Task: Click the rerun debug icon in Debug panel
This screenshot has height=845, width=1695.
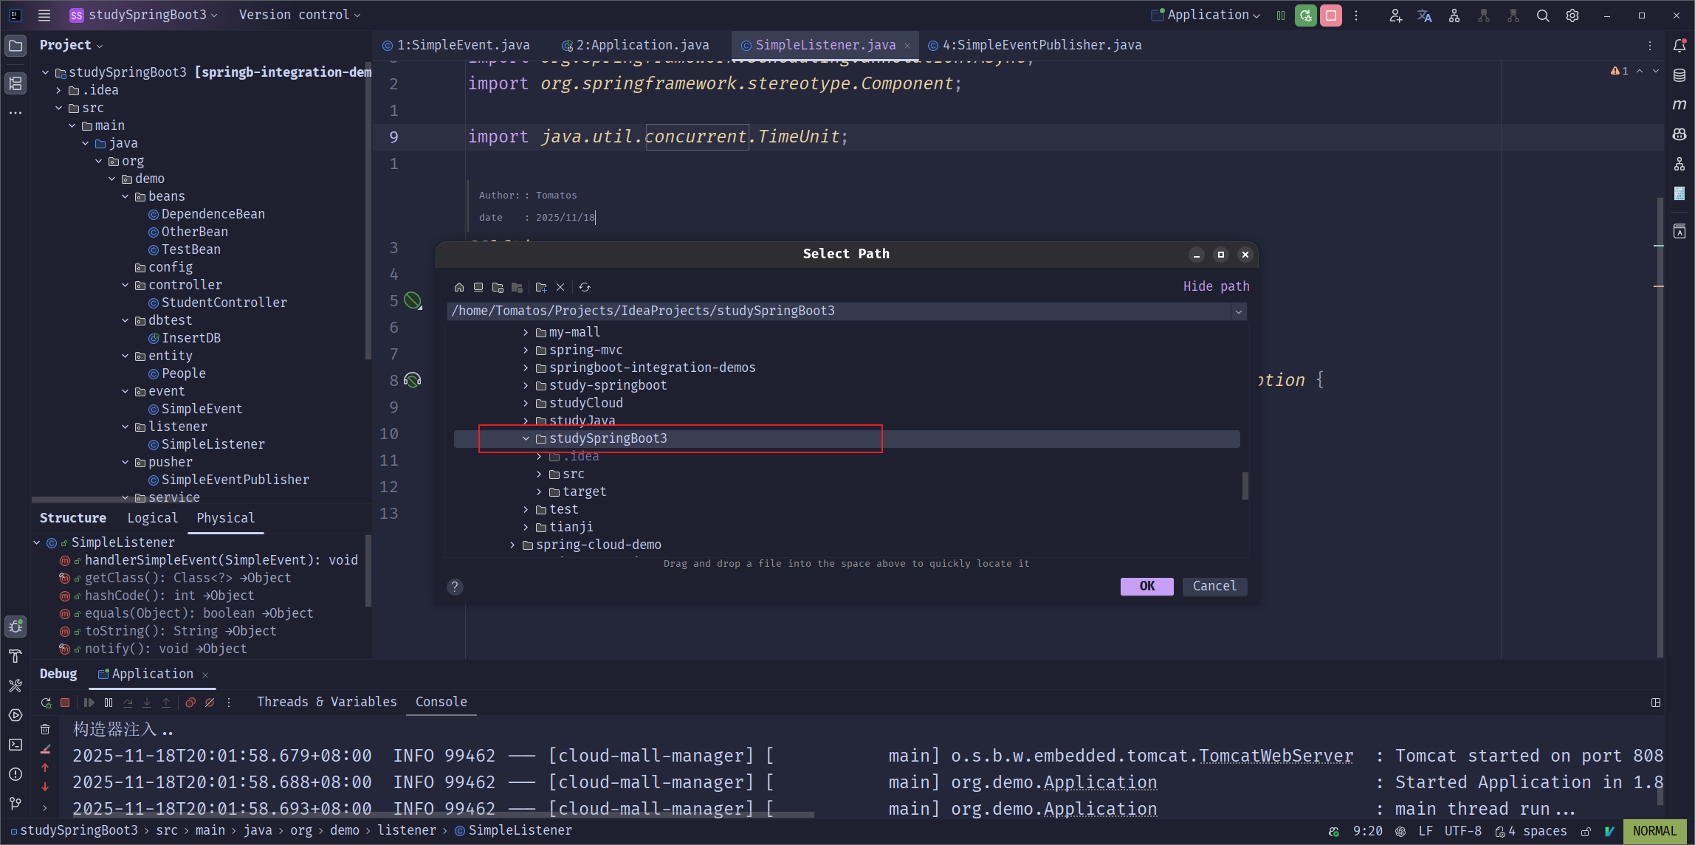Action: click(x=46, y=703)
